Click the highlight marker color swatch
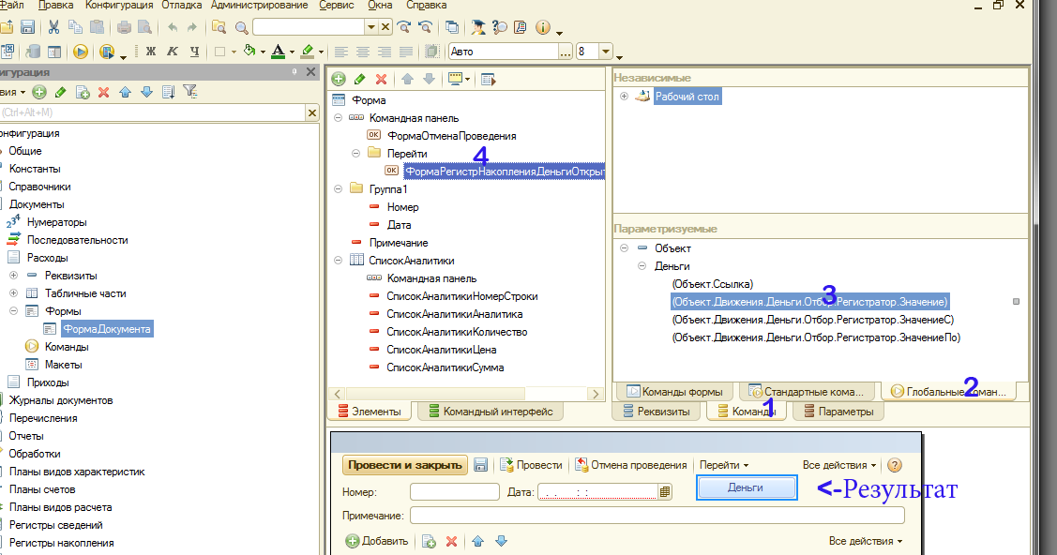This screenshot has height=555, width=1057. [308, 52]
